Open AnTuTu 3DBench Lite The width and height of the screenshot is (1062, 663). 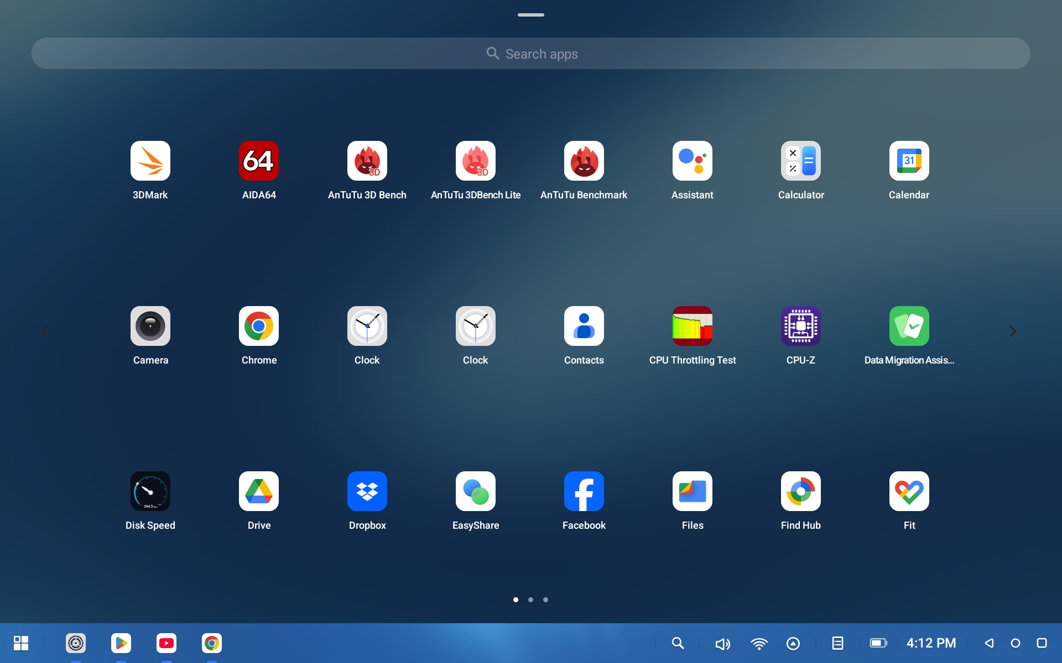(x=476, y=161)
